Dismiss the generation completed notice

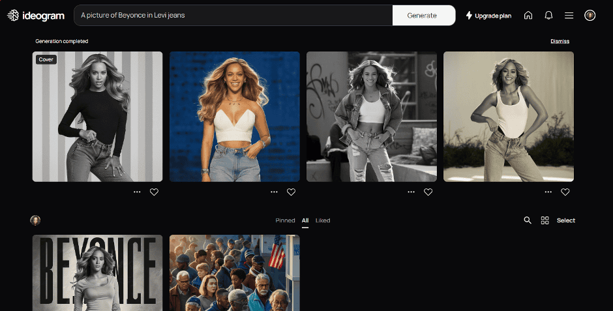click(x=560, y=41)
